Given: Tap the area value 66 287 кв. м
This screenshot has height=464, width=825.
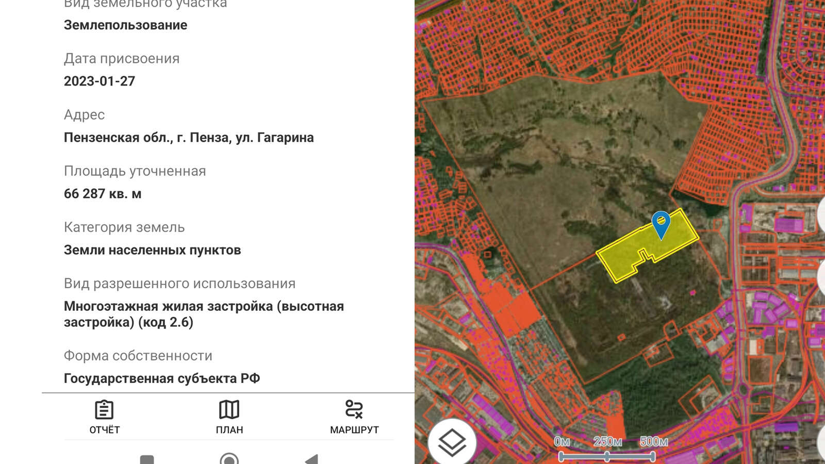Looking at the screenshot, I should click(103, 194).
